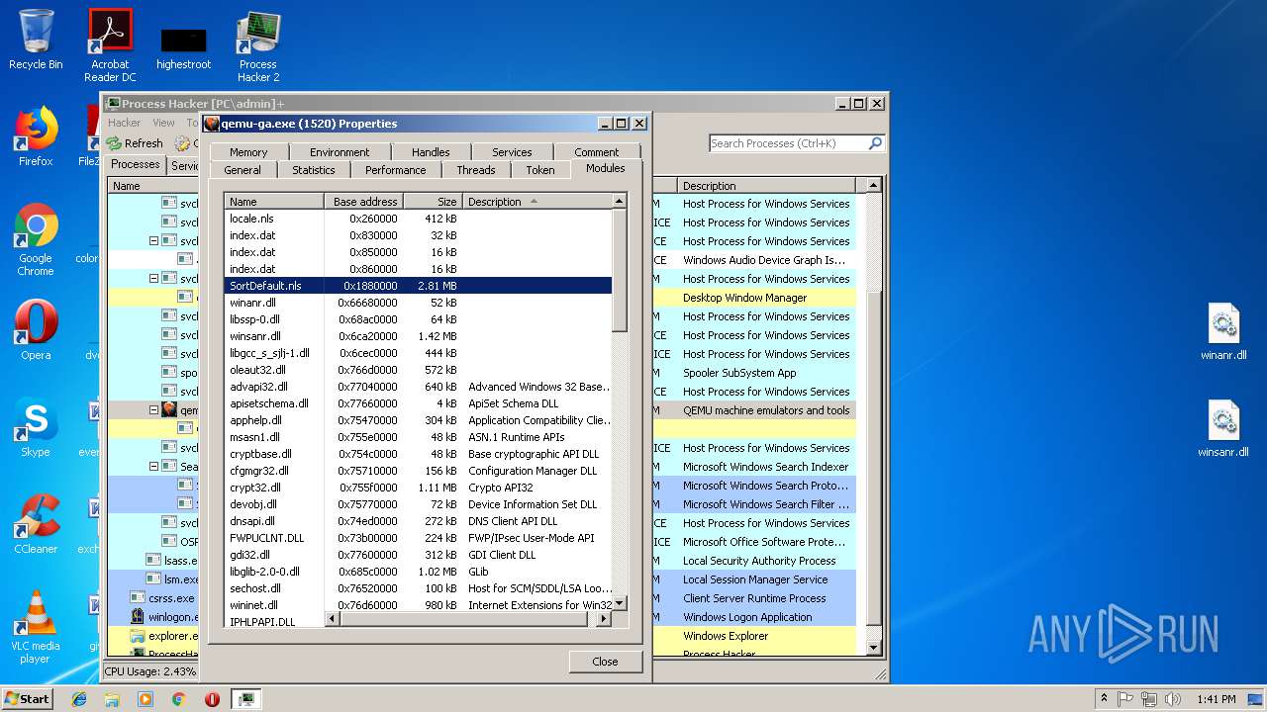This screenshot has width=1267, height=712.
Task: Click the search magnifier icon in Process Hacker
Action: coord(875,143)
